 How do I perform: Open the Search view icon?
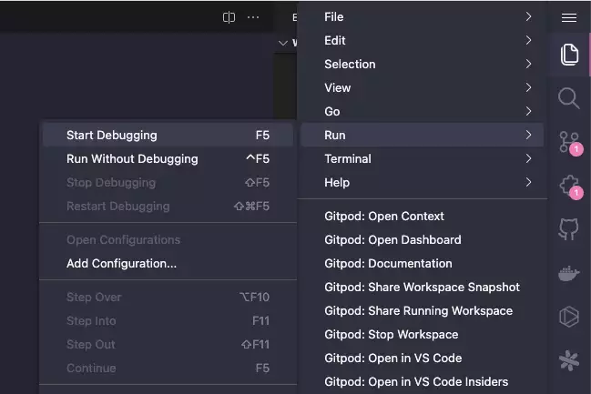[x=569, y=98]
